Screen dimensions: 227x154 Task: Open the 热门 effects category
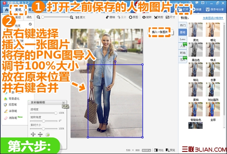pos(183,25)
